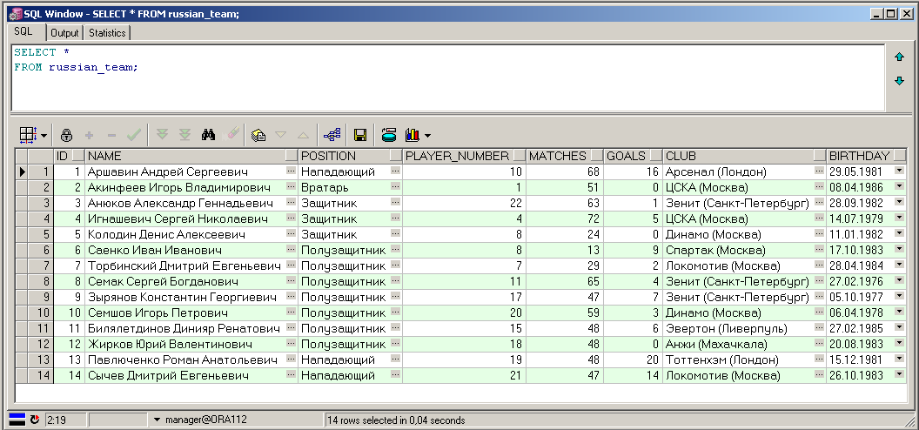Click the linked query tree icon
The image size is (919, 430).
click(332, 135)
